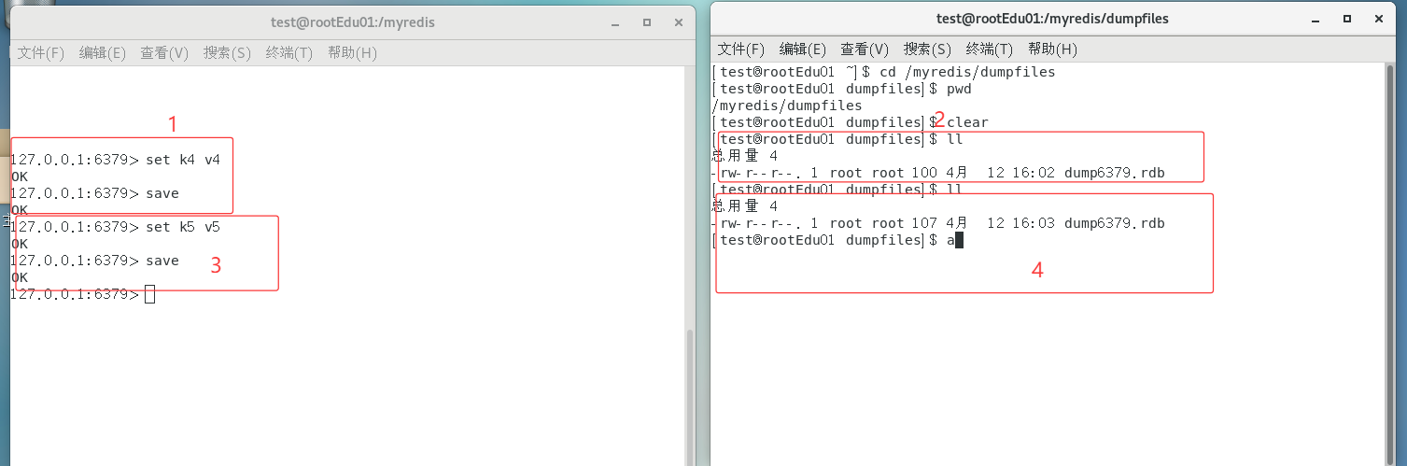The image size is (1407, 466).
Task: Minimize the right dumpfiles terminal window
Action: point(1316,19)
